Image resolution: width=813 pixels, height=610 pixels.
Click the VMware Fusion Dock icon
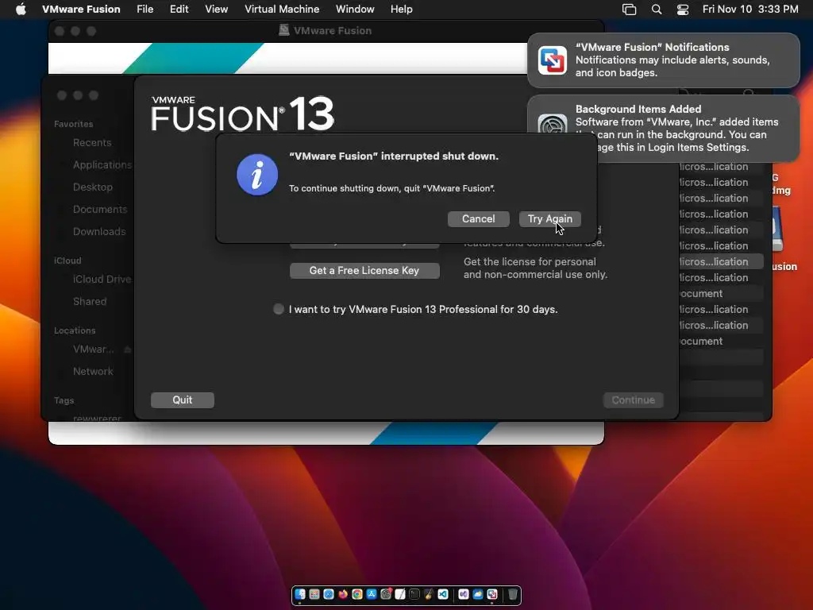tap(492, 594)
